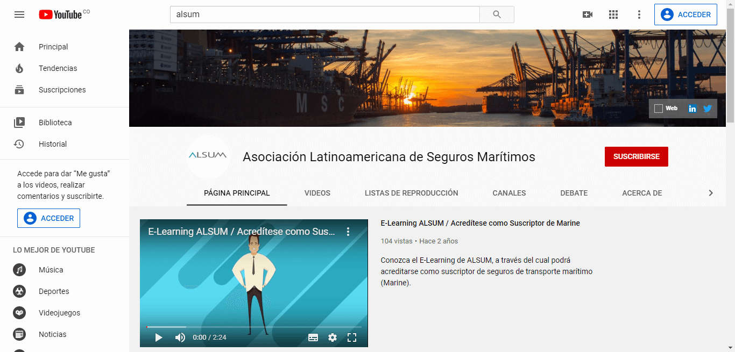The width and height of the screenshot is (735, 352).
Task: Click the video description starting 'Conozca el E-Learning'
Action: [486, 271]
